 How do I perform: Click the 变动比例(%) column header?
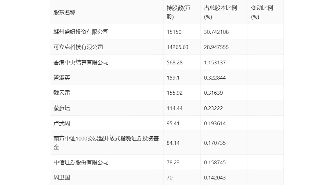[x=262, y=12]
